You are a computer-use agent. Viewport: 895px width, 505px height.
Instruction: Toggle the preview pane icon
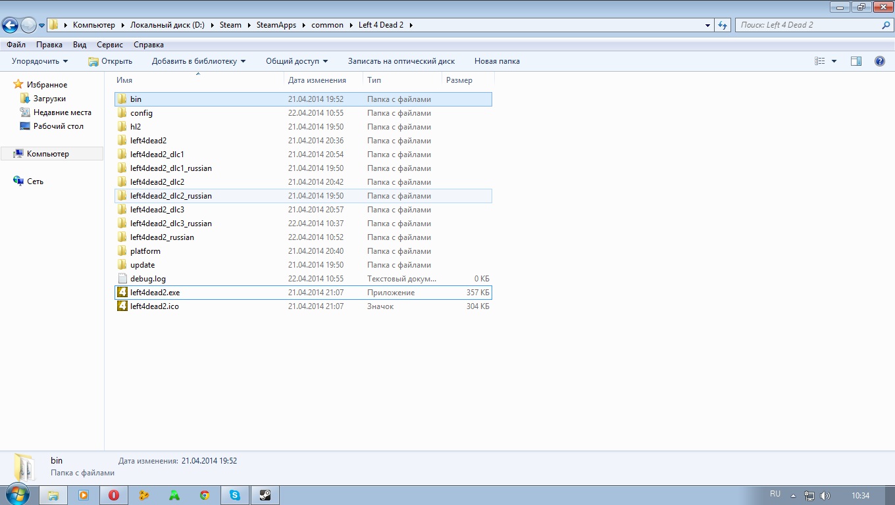(856, 61)
